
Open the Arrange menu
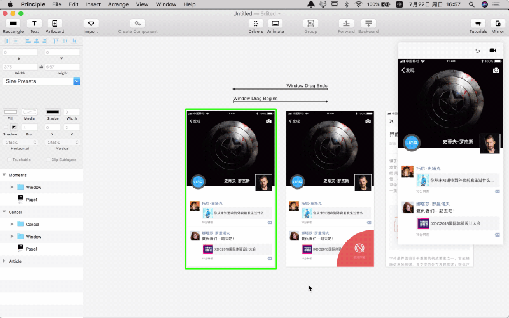pyautogui.click(x=118, y=4)
